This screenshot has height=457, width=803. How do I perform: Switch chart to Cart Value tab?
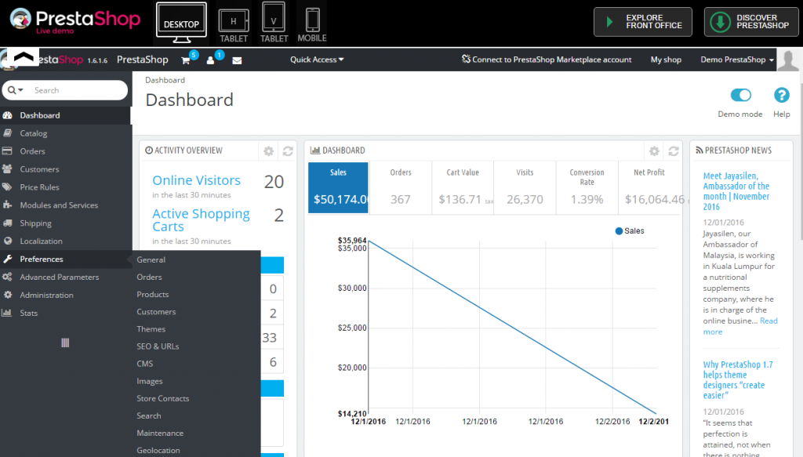point(463,187)
